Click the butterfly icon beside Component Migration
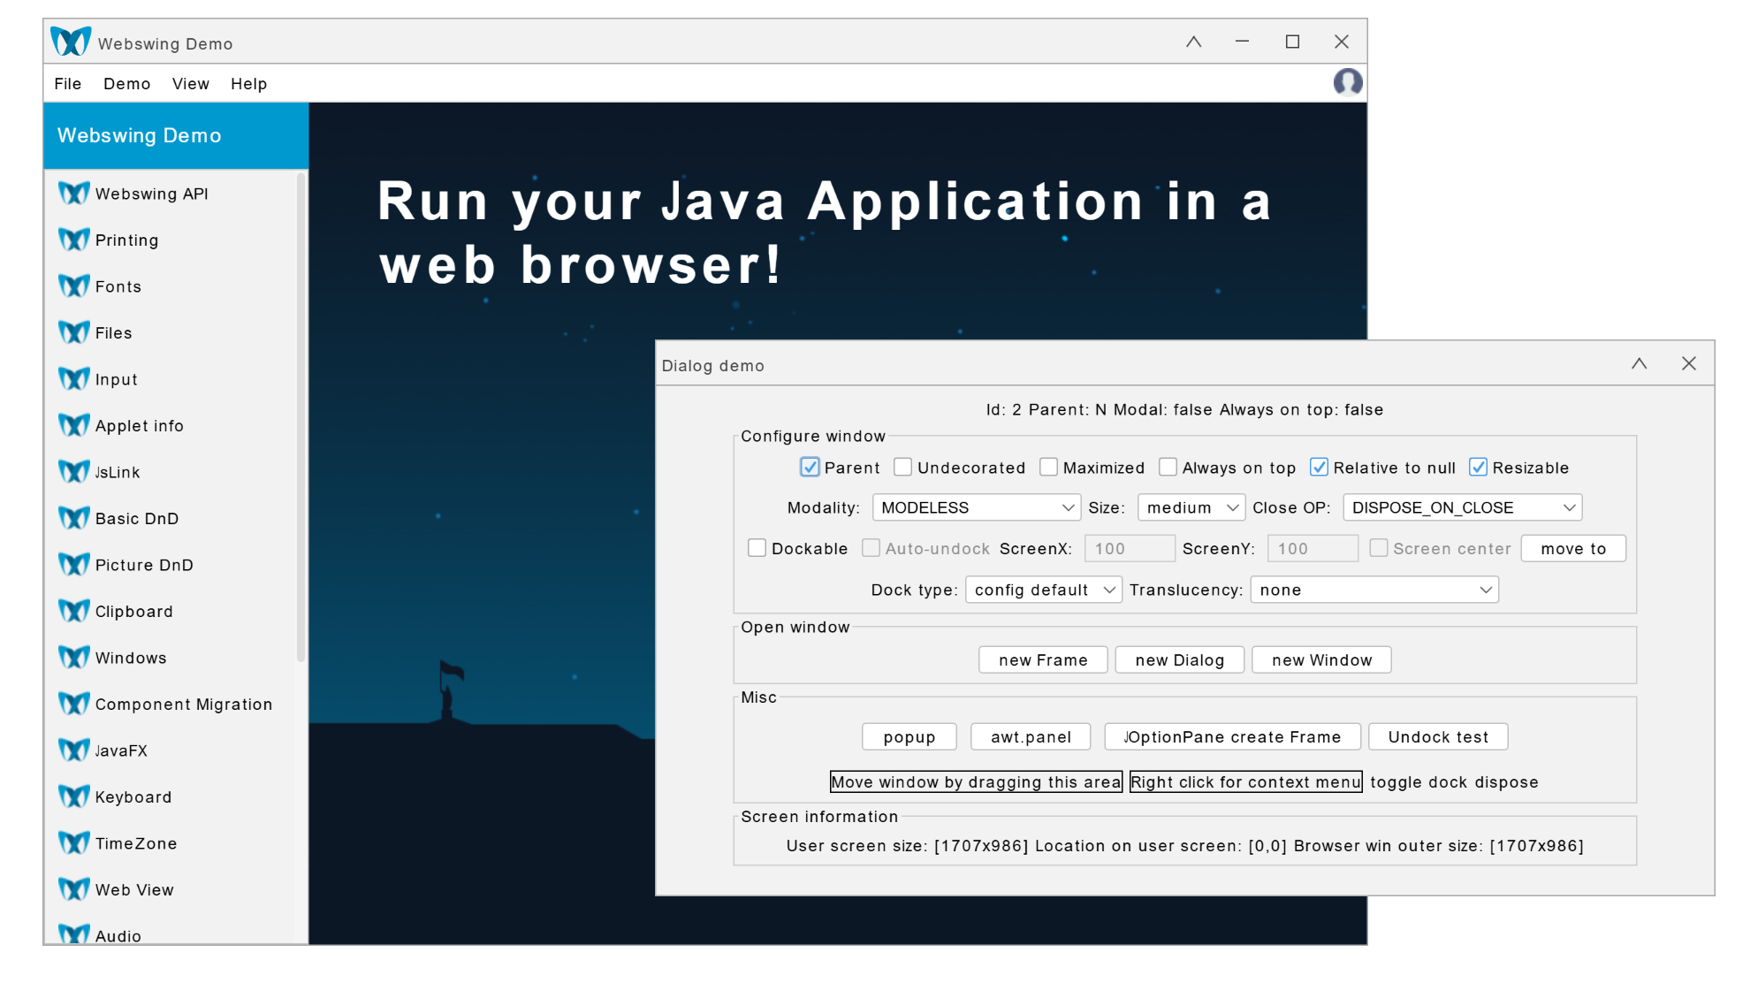Viewport: 1758px width, 998px height. pos(74,704)
